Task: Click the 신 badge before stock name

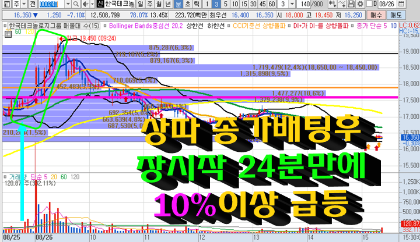Action: coord(100,4)
